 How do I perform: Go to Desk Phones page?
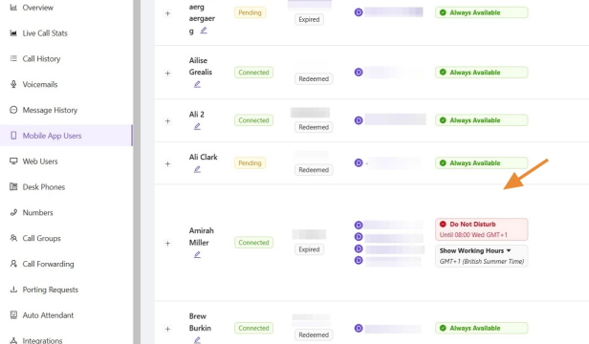[x=44, y=186]
